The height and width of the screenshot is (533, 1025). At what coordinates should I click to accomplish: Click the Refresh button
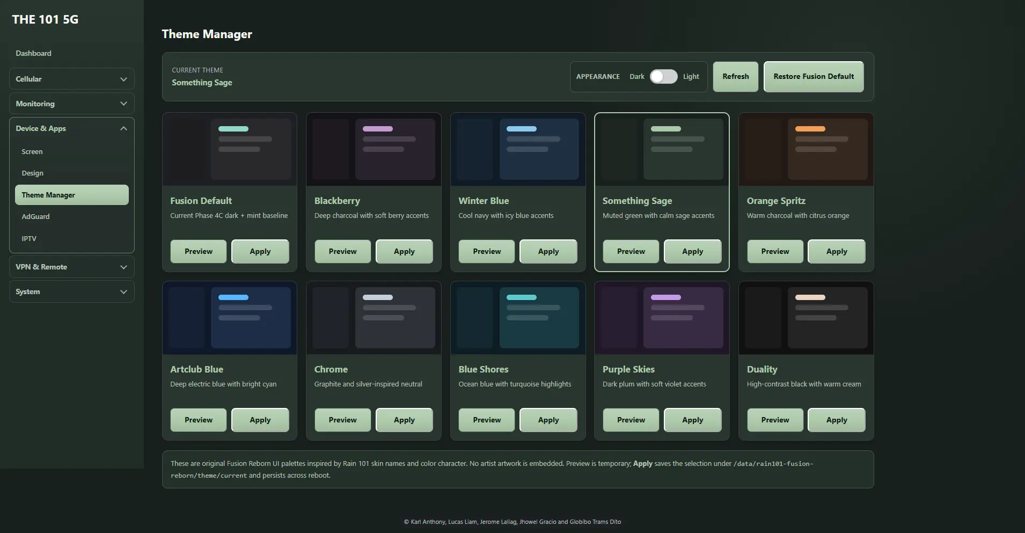735,77
